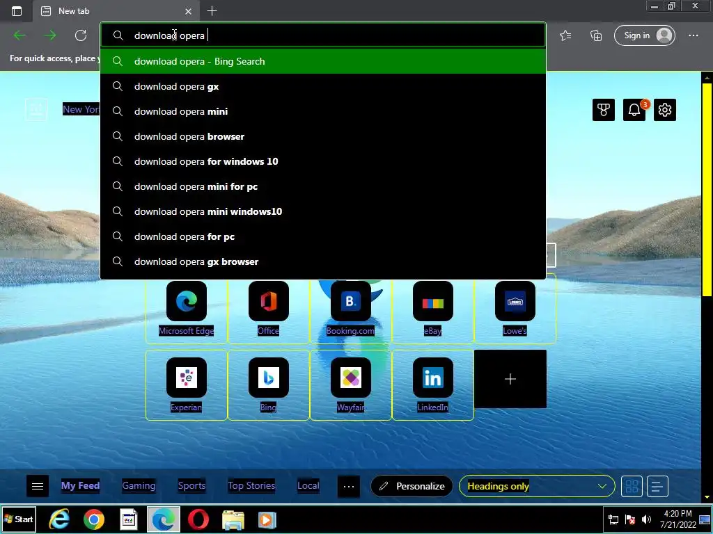The image size is (713, 534).
Task: Click the volume speaker tray icon
Action: pos(646,519)
